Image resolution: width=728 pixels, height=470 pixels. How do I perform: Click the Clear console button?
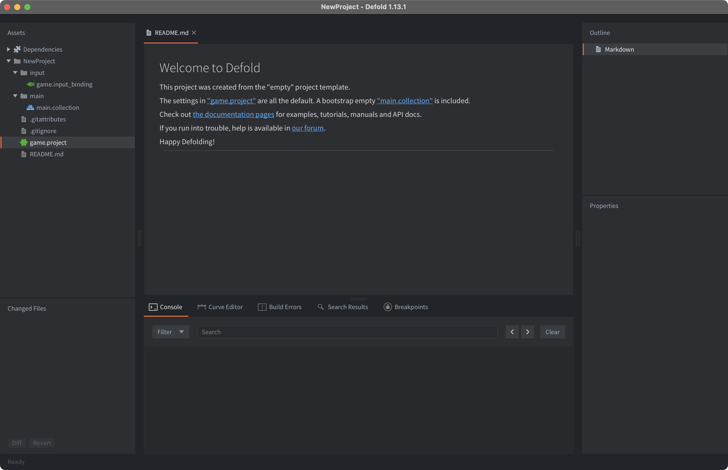pos(552,332)
